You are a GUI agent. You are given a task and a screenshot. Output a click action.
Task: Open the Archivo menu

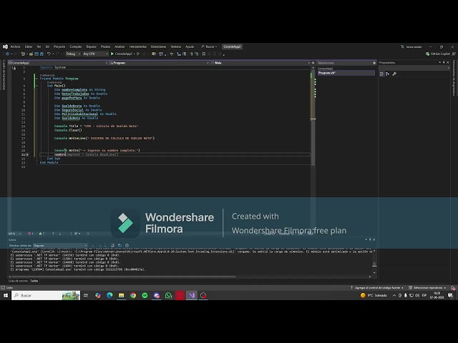tap(15, 46)
